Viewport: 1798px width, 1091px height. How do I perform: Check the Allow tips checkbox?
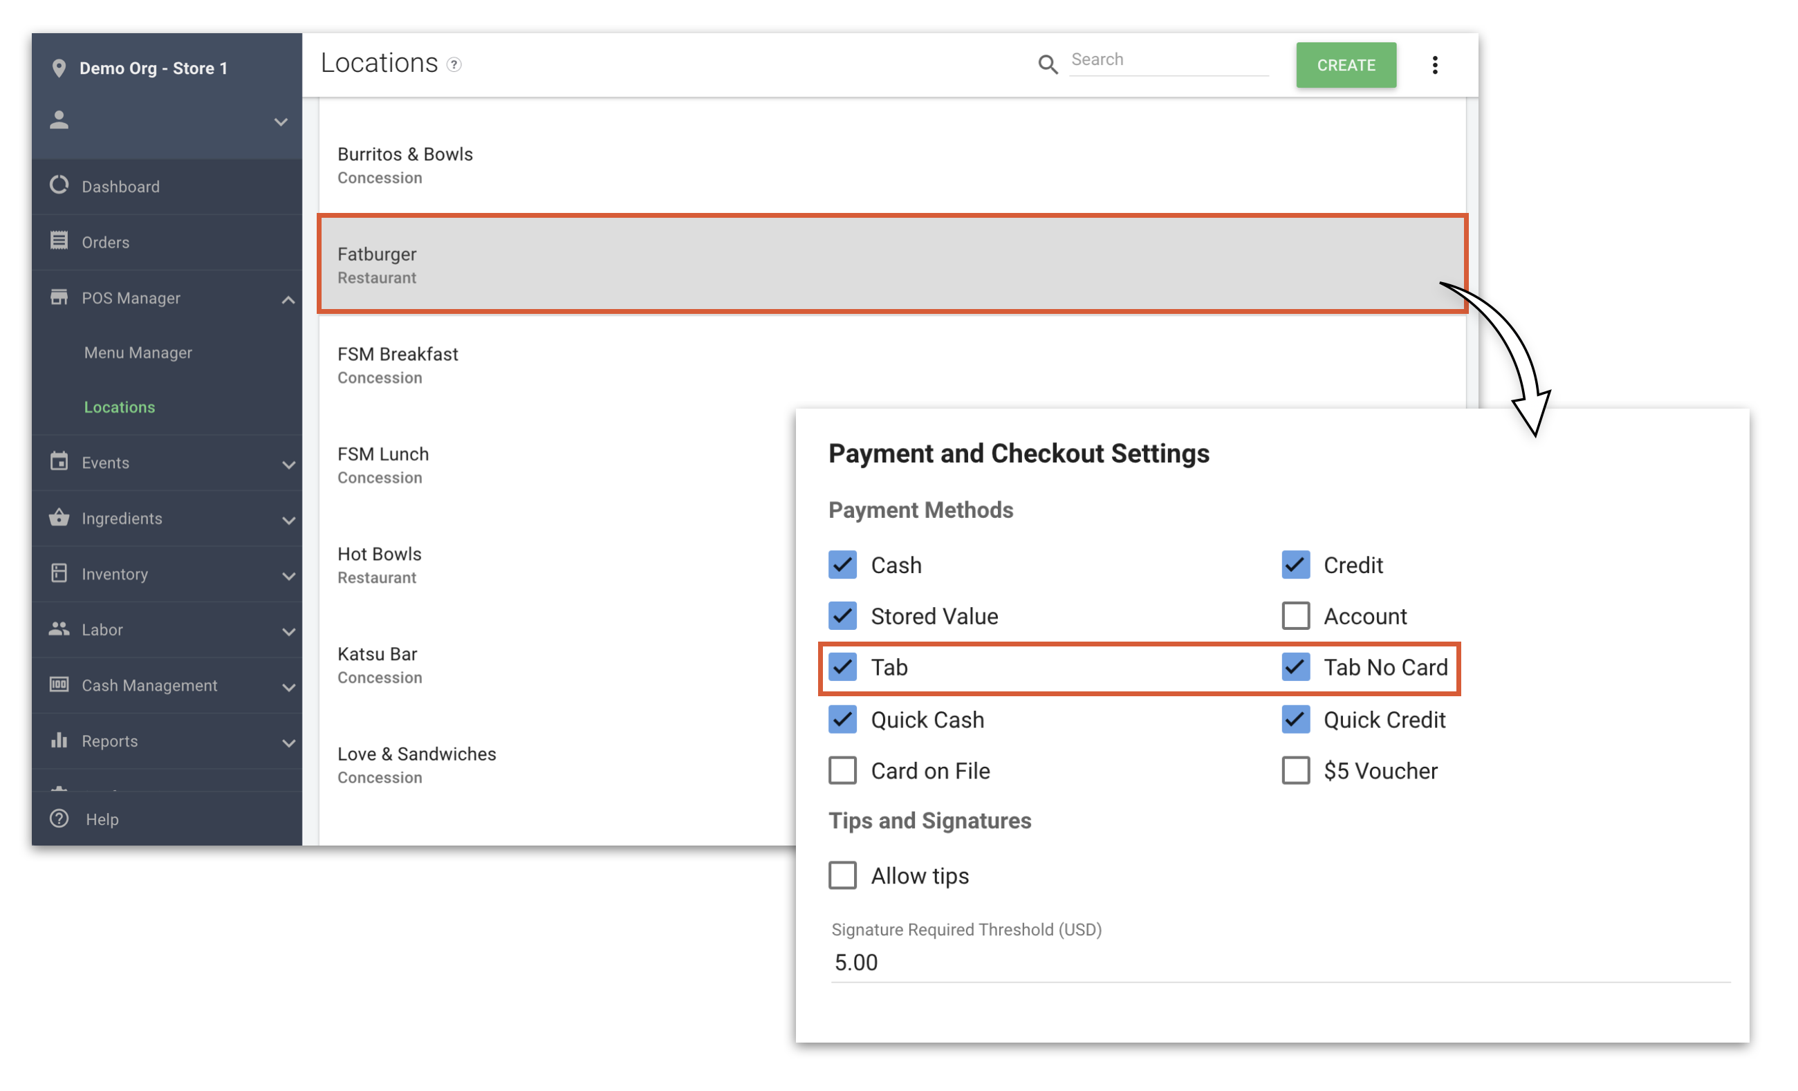tap(843, 875)
